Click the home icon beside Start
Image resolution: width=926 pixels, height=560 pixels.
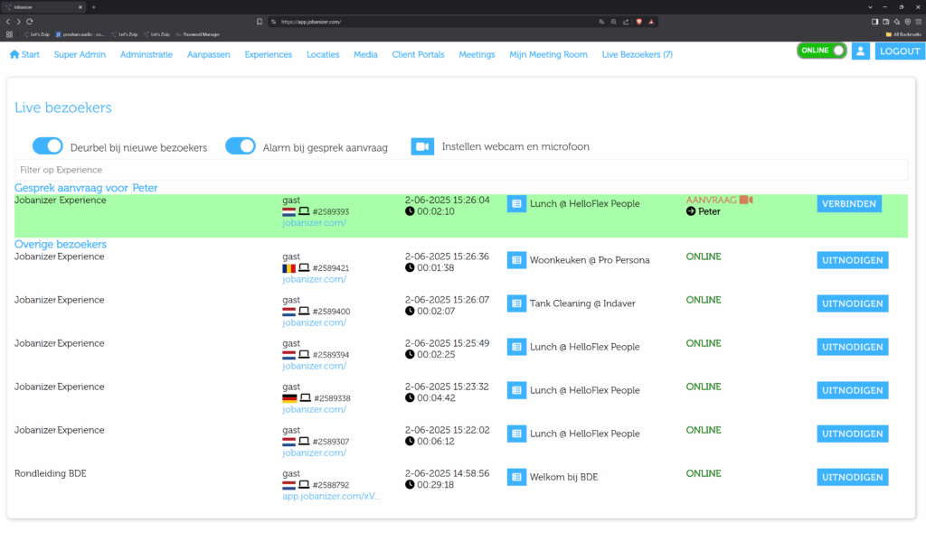(14, 54)
